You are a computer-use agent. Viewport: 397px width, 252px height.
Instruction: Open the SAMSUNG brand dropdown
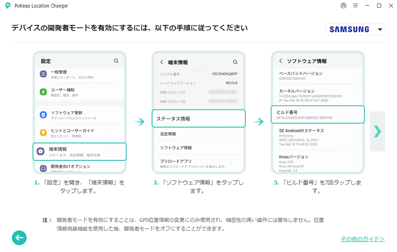pyautogui.click(x=355, y=29)
